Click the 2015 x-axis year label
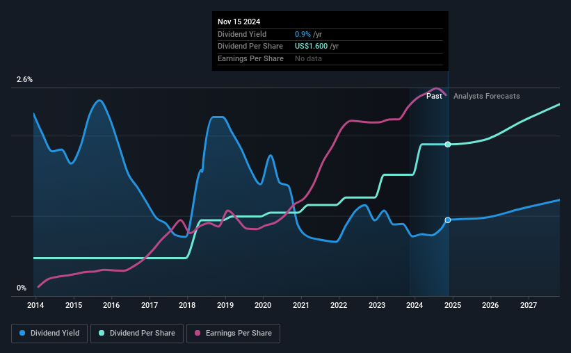The image size is (571, 353). point(74,305)
